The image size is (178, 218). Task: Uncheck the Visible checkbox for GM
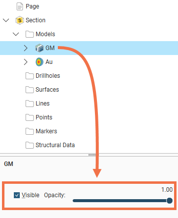click(17, 195)
